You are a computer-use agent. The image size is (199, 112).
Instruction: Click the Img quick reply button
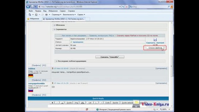(76, 103)
